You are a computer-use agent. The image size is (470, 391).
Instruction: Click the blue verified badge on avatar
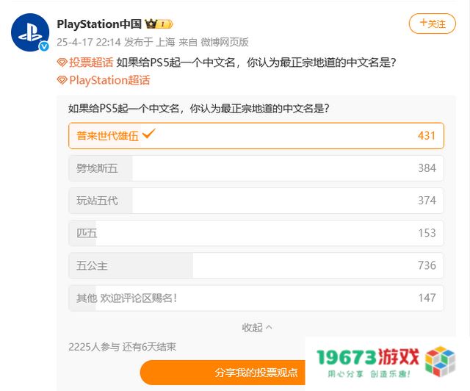pyautogui.click(x=44, y=46)
